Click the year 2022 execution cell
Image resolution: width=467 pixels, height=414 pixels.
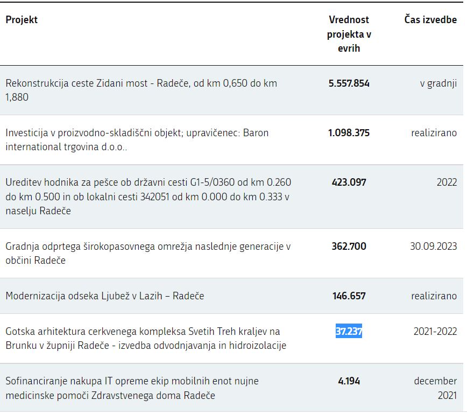coord(447,183)
